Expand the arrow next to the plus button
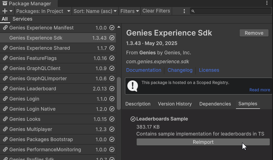 click(11, 11)
